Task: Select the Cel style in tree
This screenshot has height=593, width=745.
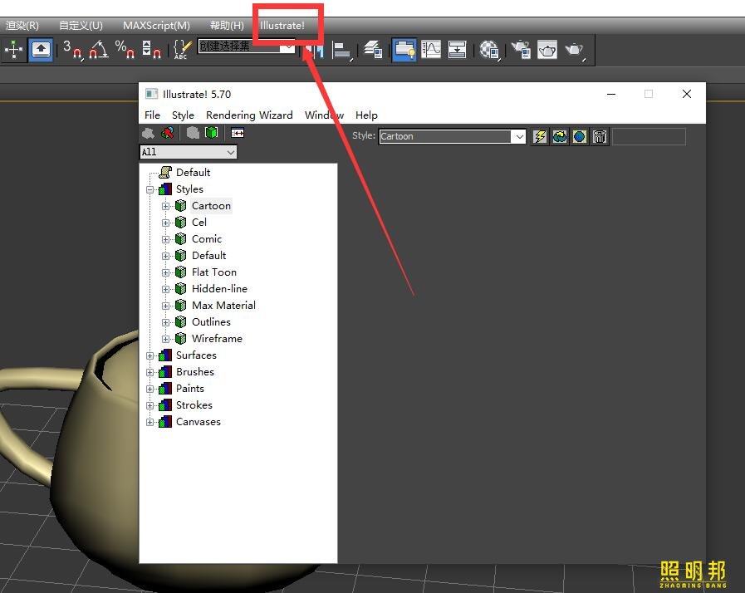Action: (x=199, y=223)
